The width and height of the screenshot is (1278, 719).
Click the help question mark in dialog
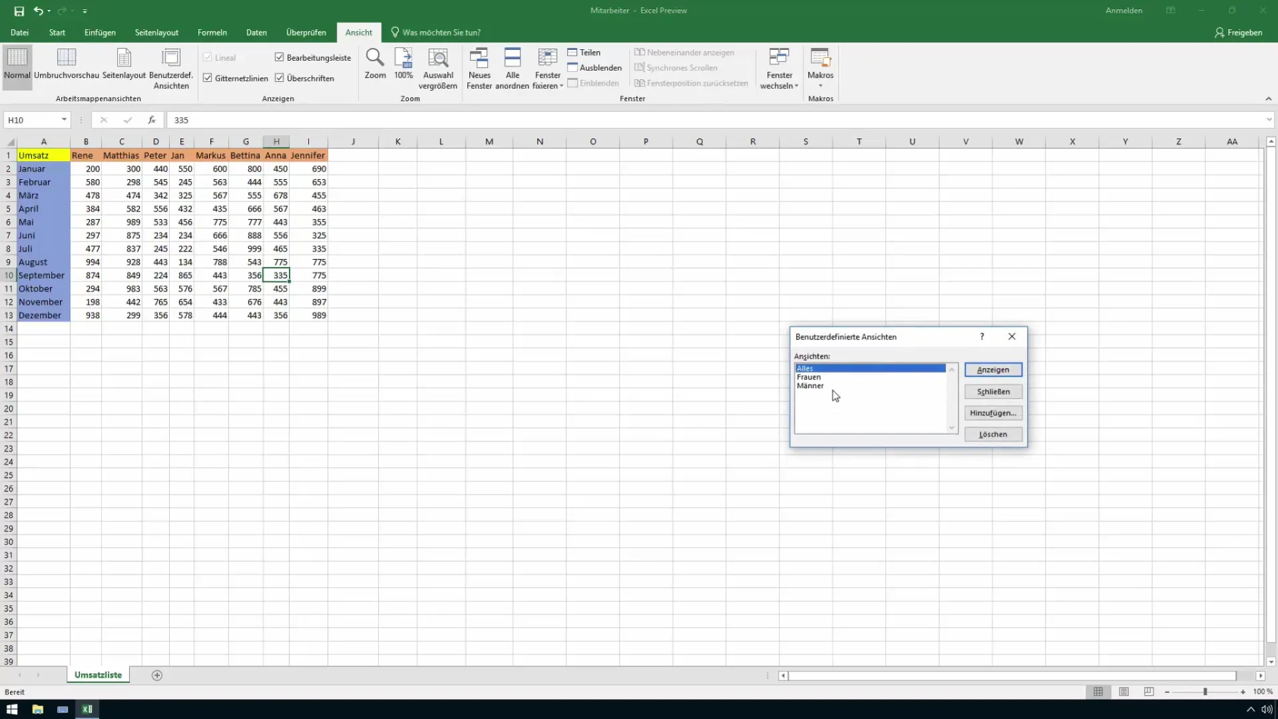point(982,337)
